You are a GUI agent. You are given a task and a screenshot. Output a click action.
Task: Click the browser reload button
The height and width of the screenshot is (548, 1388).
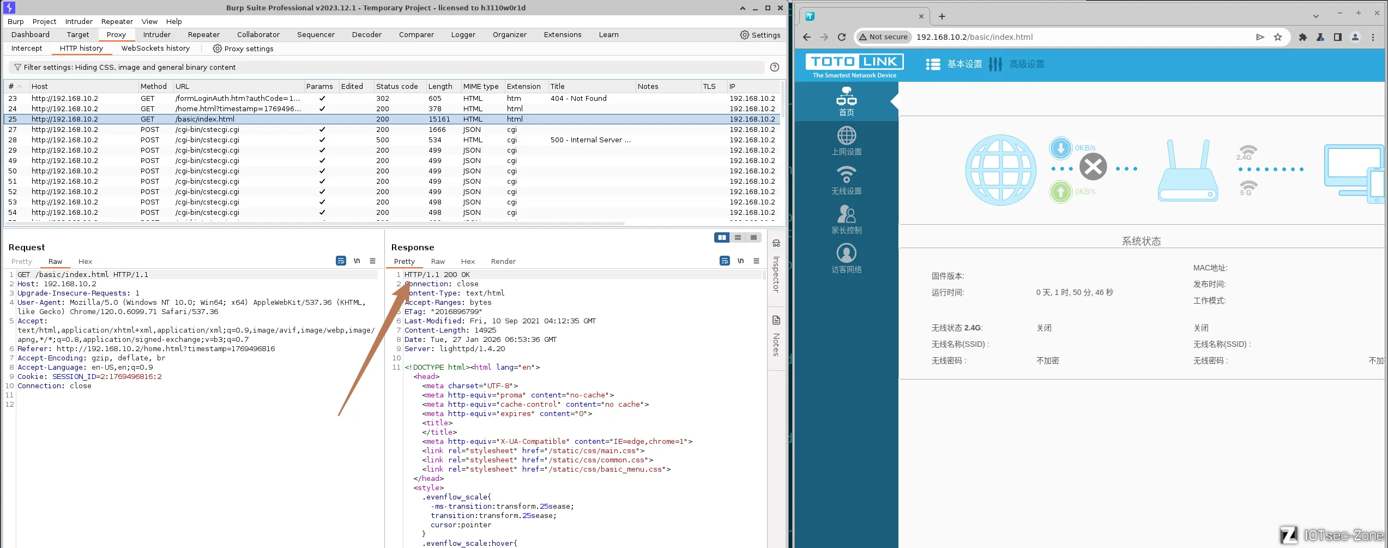[841, 37]
